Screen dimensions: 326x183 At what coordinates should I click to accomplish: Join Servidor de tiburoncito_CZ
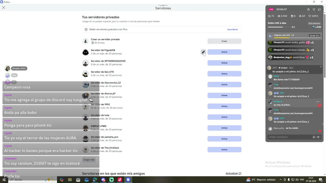click(224, 85)
